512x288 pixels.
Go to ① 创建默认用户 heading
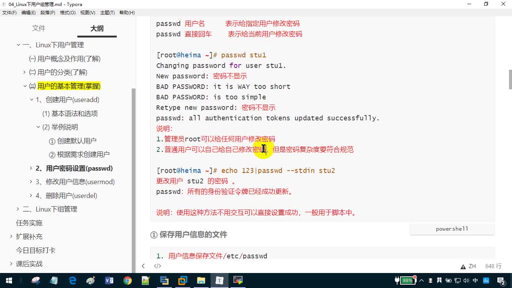[x=73, y=141]
